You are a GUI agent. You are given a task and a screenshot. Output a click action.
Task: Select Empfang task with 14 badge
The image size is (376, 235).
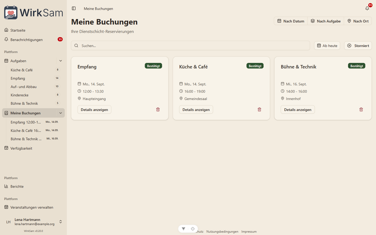click(x=36, y=78)
